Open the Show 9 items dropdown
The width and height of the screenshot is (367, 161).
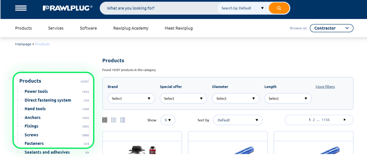168,120
